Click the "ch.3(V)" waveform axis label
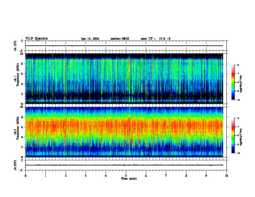The height and width of the screenshot is (197, 255). coord(15,165)
